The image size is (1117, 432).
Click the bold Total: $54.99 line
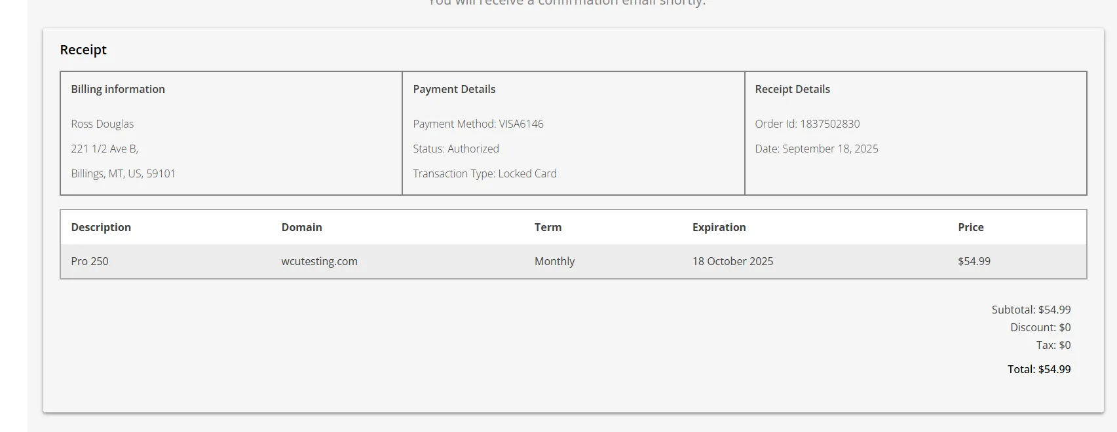[1039, 369]
